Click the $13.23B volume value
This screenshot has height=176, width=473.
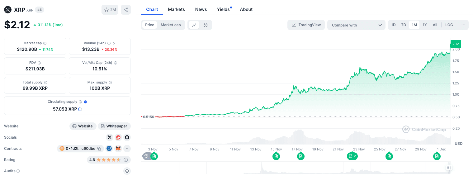click(91, 49)
